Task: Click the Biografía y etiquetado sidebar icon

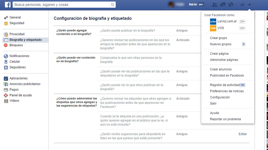Action: tap(6, 40)
